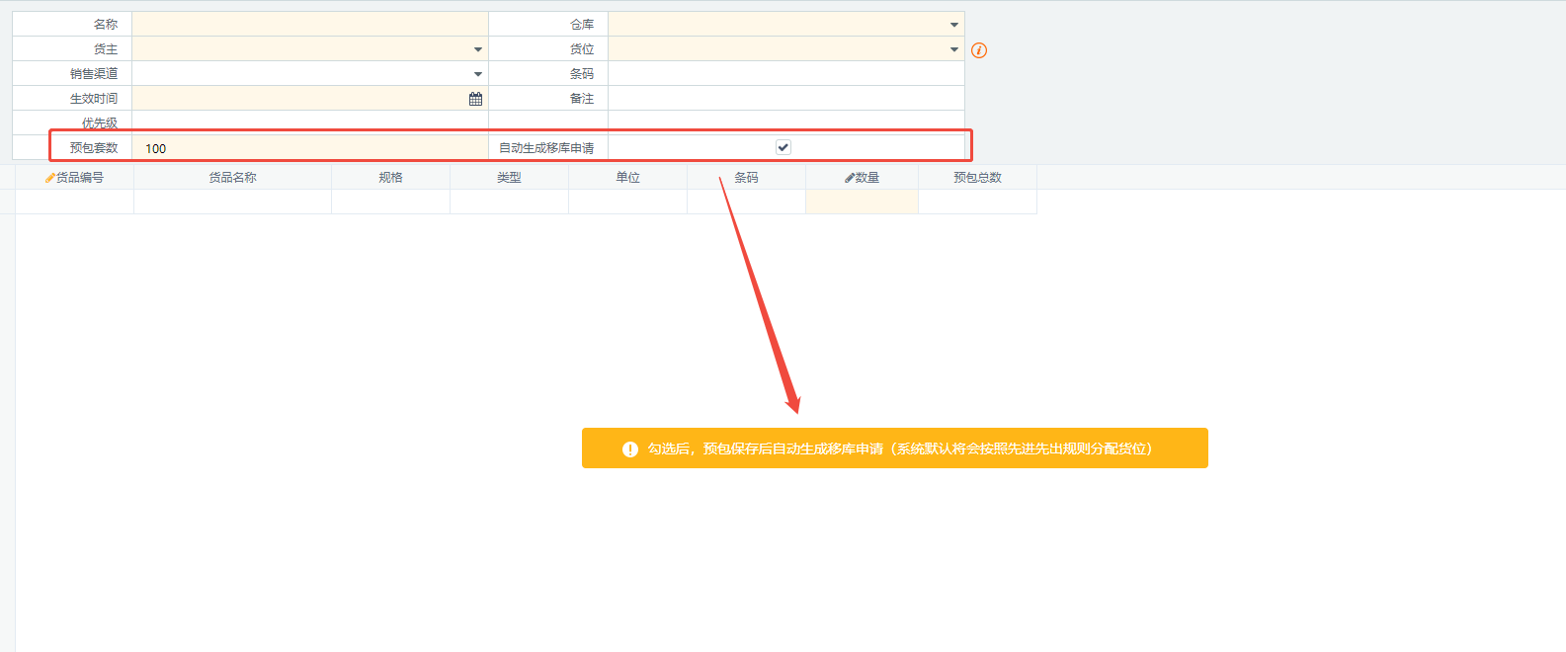This screenshot has height=652, width=1566.
Task: Open the 生效时间 calendar date picker icon
Action: [475, 99]
